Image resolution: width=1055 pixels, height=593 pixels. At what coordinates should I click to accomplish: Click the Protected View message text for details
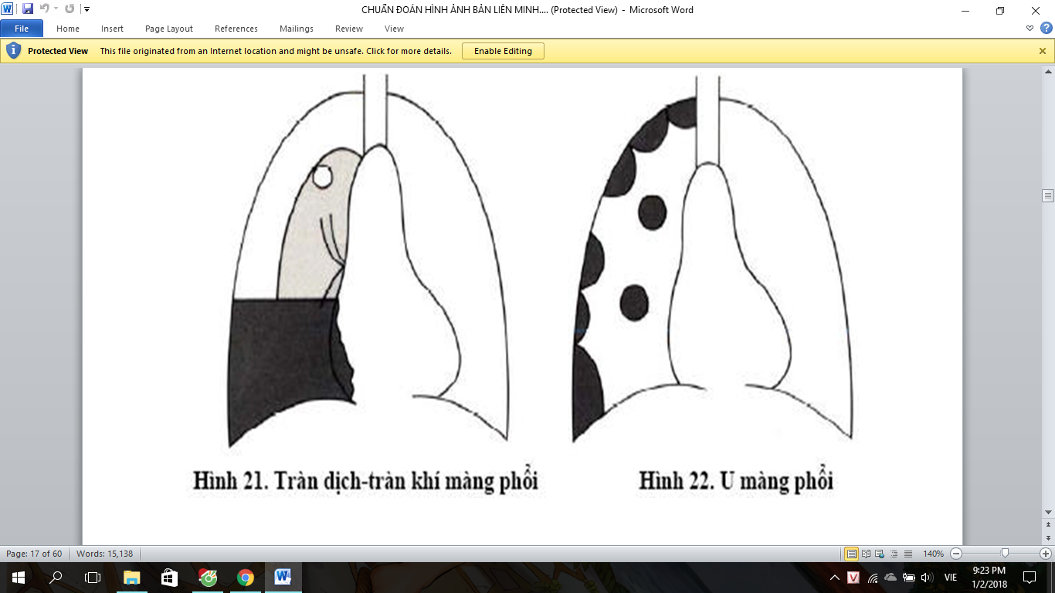pos(276,51)
